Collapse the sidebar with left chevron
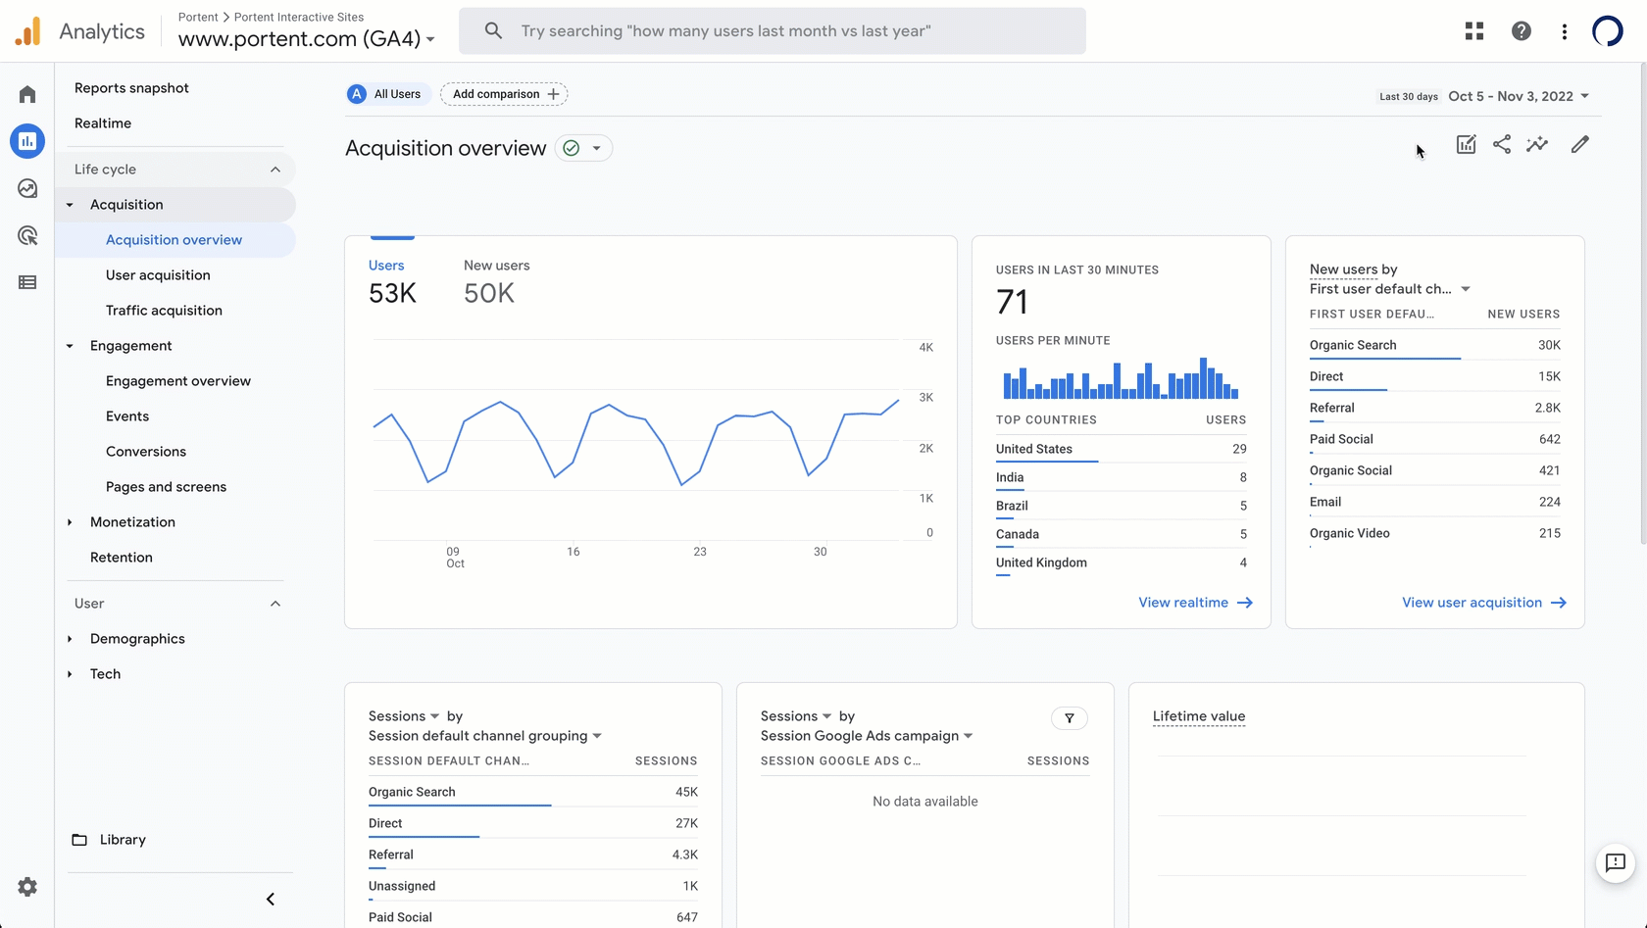The image size is (1647, 928). click(x=271, y=900)
